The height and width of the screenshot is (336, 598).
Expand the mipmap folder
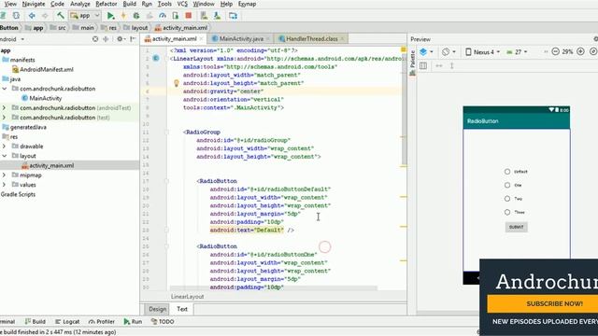pos(5,175)
